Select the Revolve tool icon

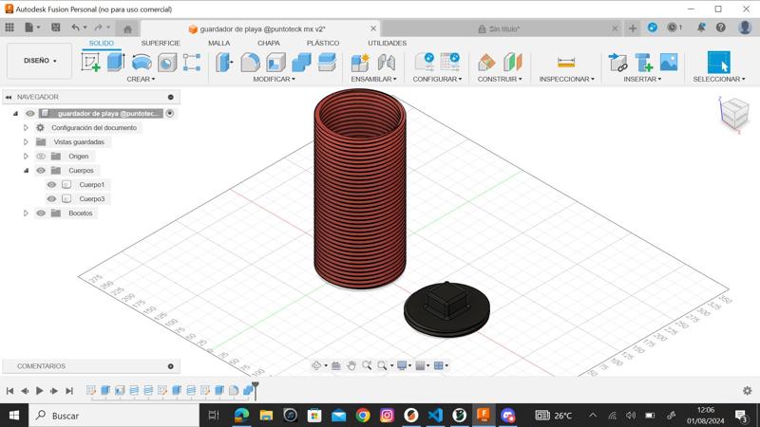tap(142, 63)
